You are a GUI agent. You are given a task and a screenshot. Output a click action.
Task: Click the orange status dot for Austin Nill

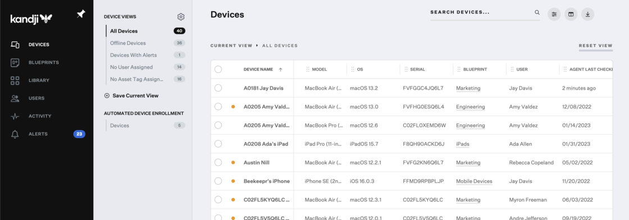(x=233, y=163)
